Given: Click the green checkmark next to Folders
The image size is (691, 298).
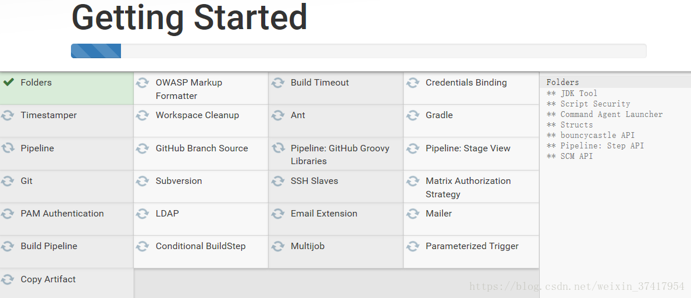Looking at the screenshot, I should pyautogui.click(x=8, y=82).
